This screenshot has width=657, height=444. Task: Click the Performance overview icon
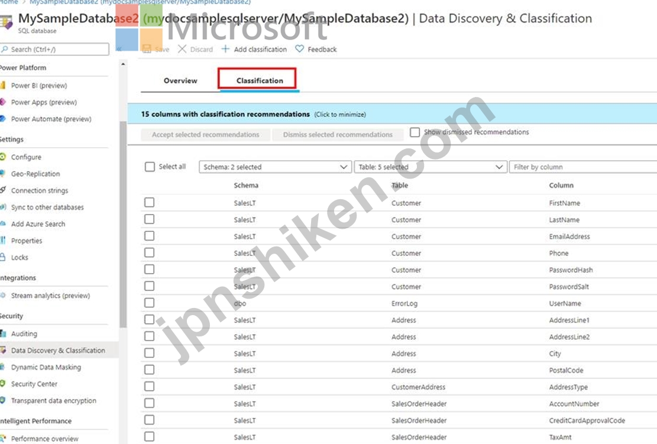[x=2, y=439]
